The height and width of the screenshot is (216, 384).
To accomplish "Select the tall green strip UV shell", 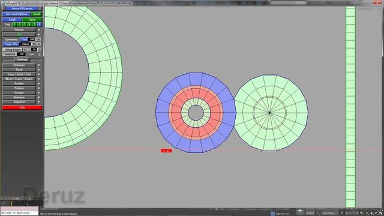I will [350, 107].
